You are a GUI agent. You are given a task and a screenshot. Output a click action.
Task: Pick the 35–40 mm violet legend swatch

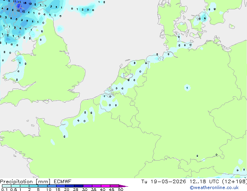[x=96, y=186]
